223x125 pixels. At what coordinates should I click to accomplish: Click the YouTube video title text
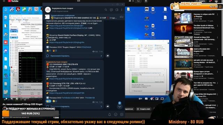[22, 104]
